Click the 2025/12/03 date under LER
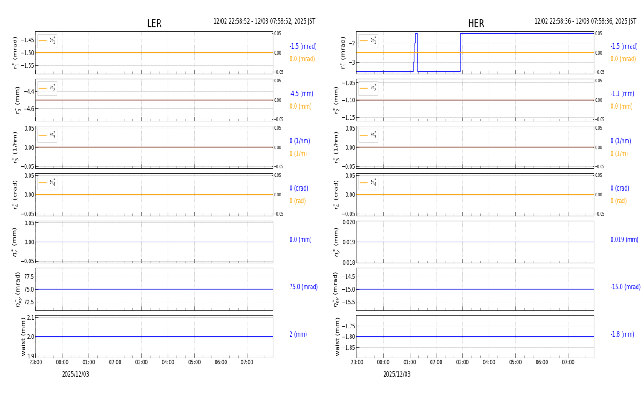The image size is (642, 393). coord(75,374)
